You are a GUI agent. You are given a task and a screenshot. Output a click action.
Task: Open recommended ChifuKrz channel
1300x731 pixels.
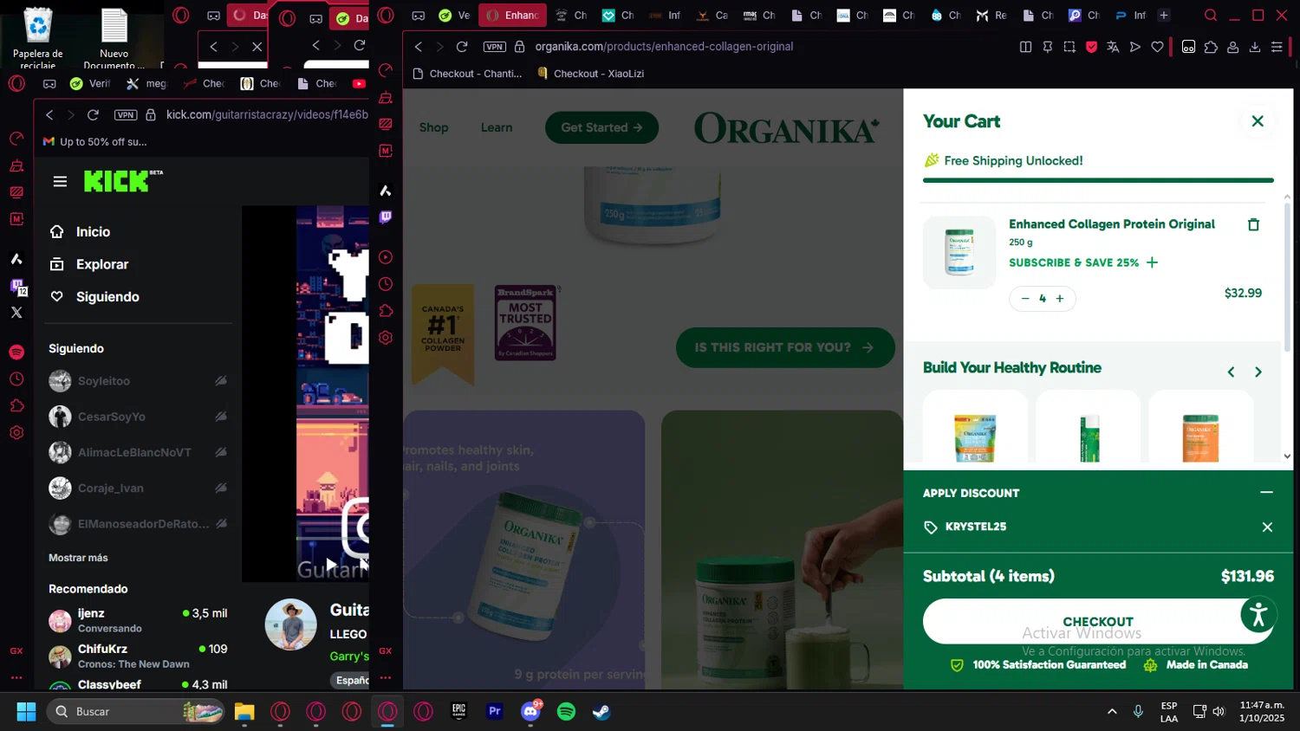[x=137, y=656]
